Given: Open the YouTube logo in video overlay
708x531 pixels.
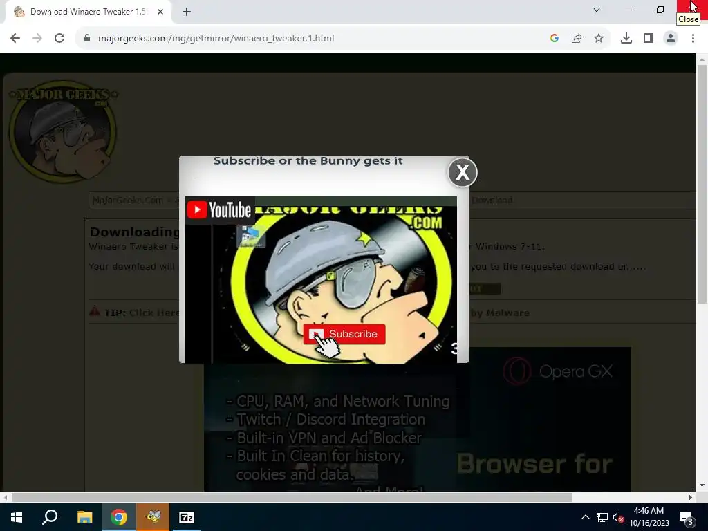Looking at the screenshot, I should point(219,210).
